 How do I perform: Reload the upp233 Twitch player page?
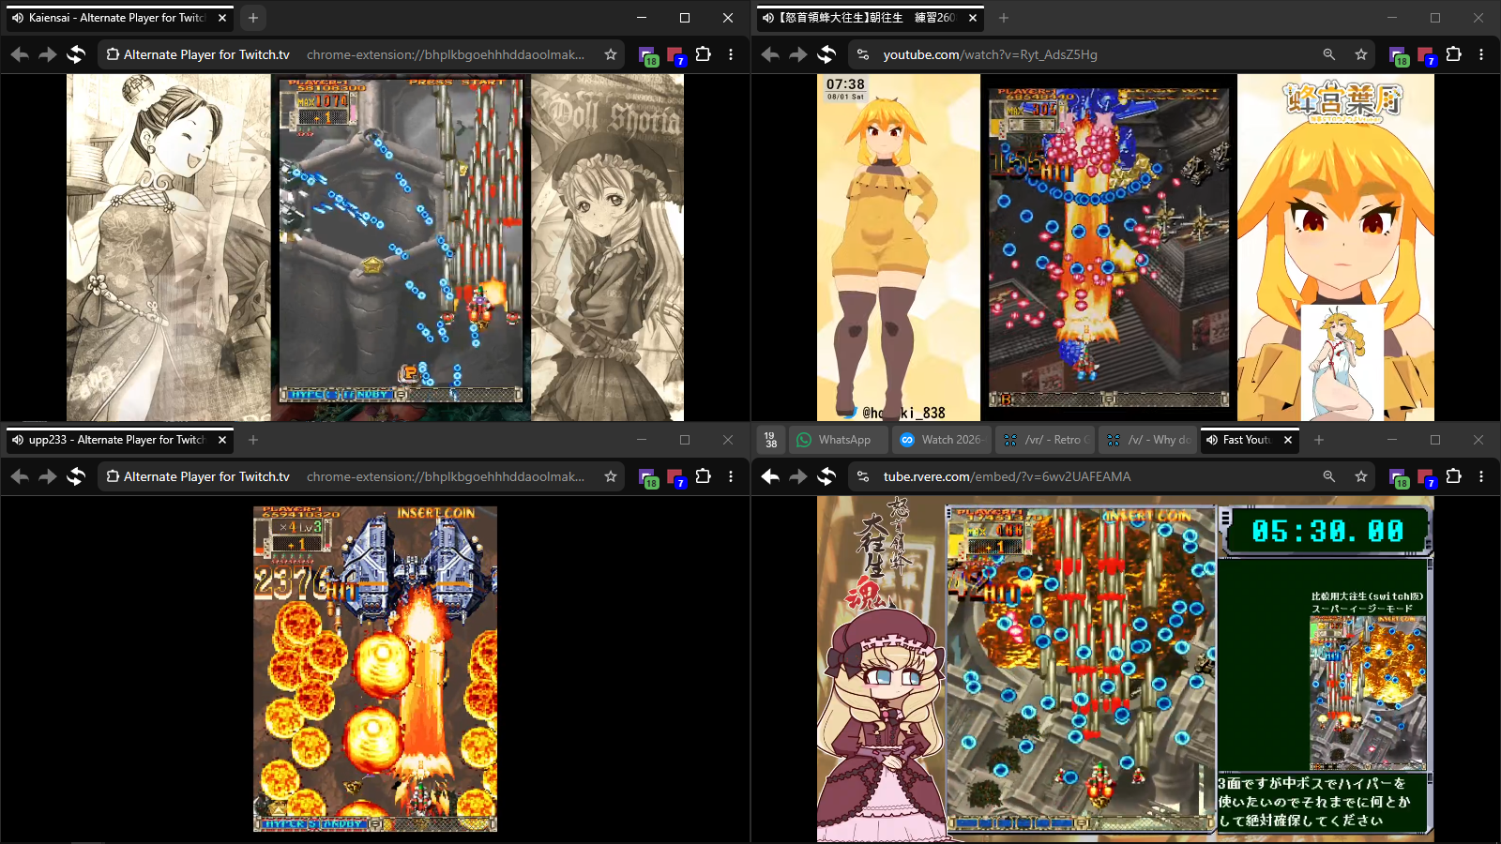click(76, 476)
